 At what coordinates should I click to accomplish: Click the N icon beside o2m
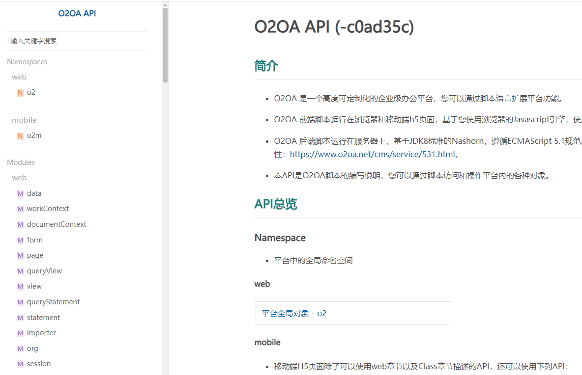pyautogui.click(x=20, y=135)
